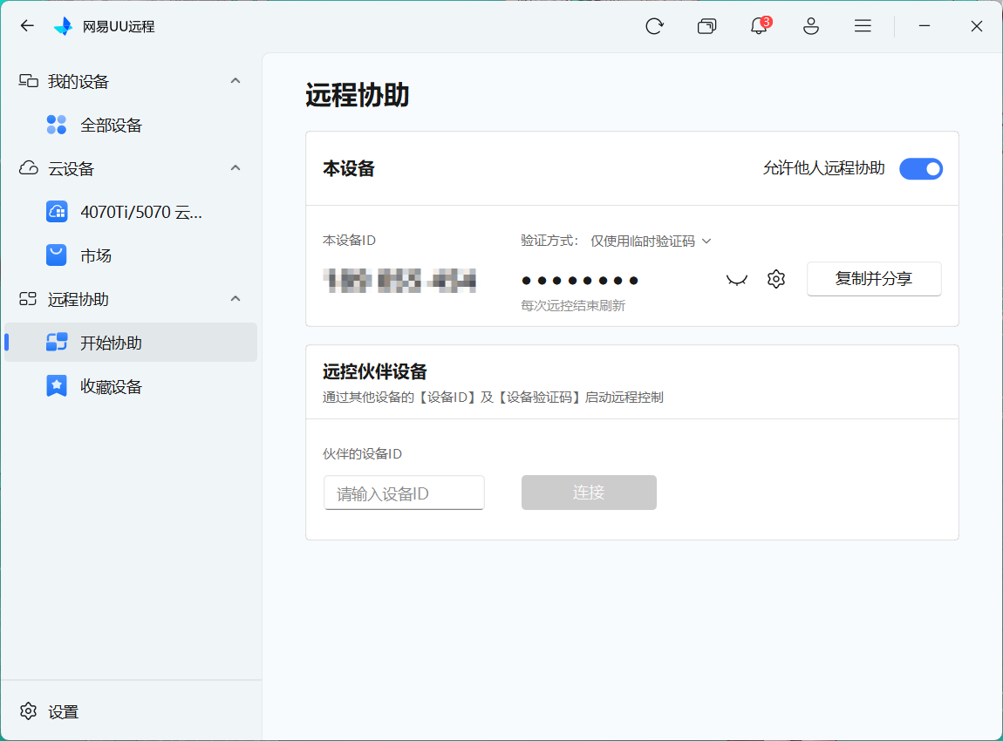The height and width of the screenshot is (741, 1003).
Task: Click the 远程协助 section label
Action: (78, 299)
